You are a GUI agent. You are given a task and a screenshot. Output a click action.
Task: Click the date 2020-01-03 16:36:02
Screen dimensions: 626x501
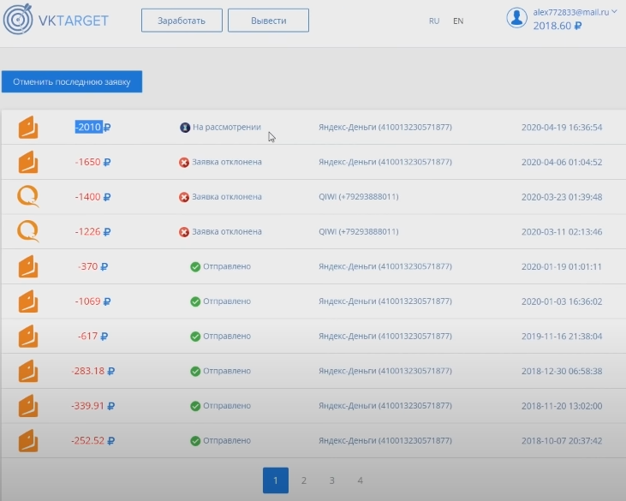pos(562,301)
